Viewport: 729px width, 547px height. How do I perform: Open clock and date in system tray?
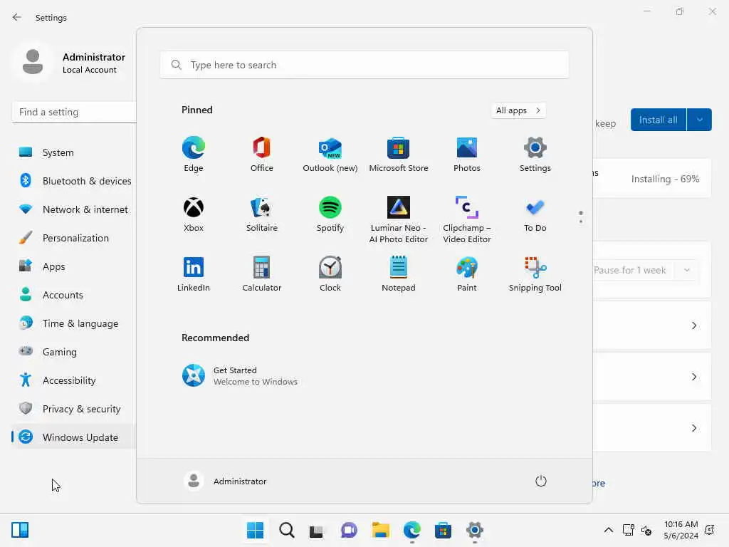tap(681, 530)
